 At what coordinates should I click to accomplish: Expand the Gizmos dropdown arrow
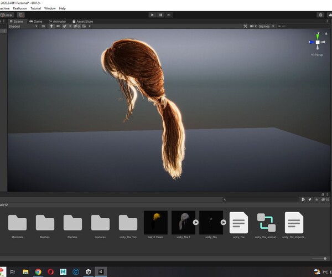[273, 26]
